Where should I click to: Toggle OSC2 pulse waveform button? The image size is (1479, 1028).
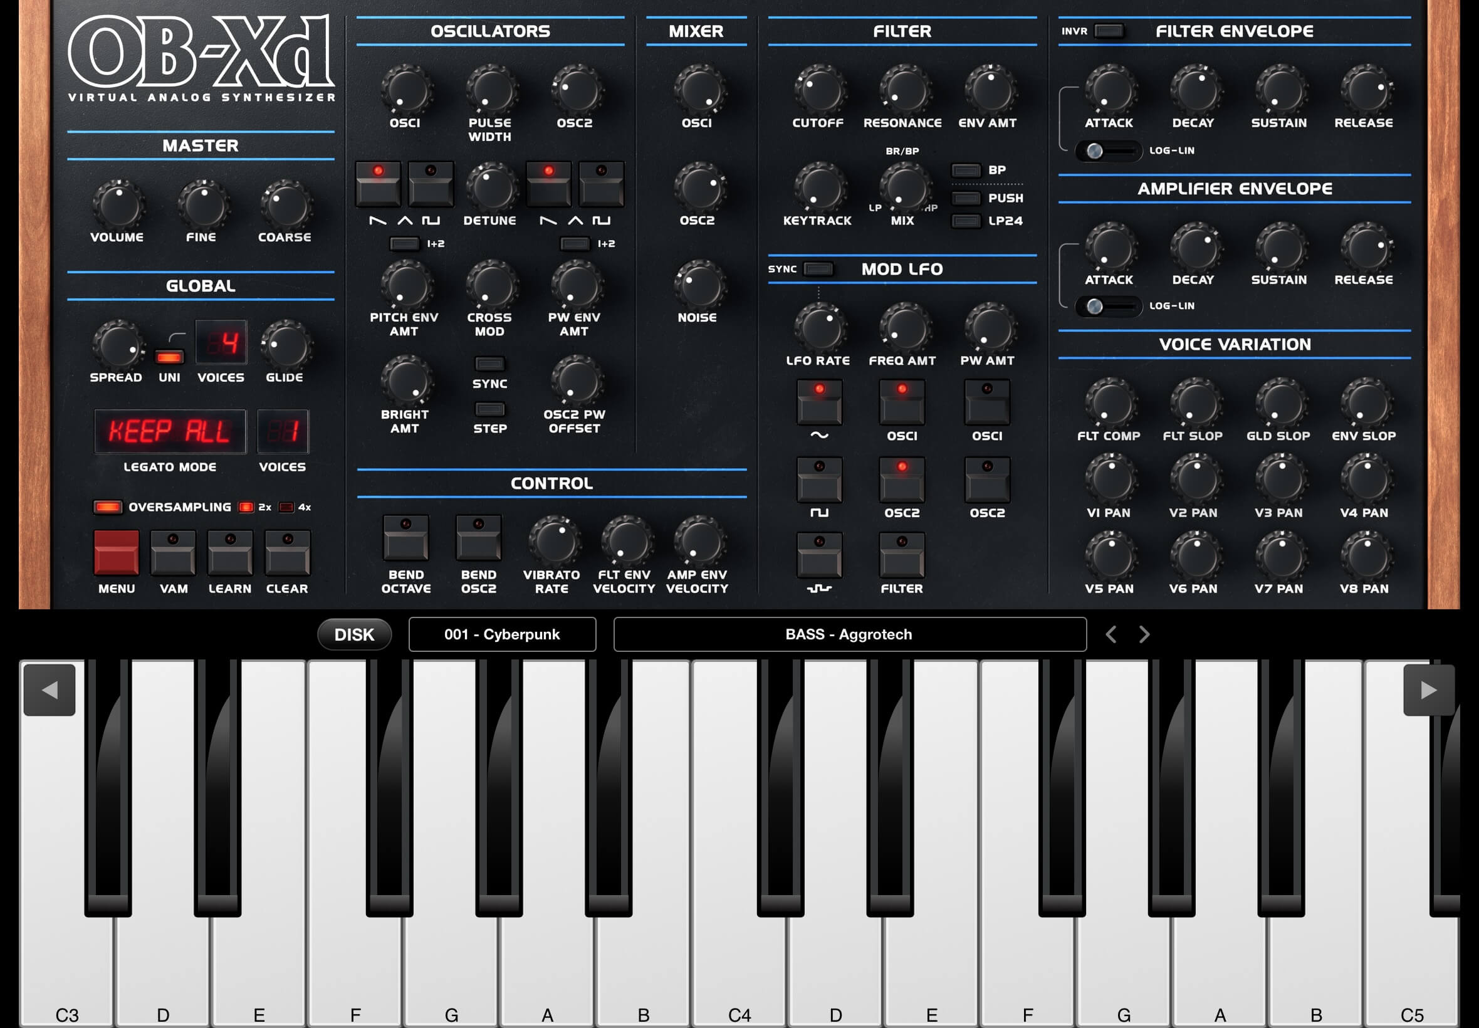(x=602, y=184)
